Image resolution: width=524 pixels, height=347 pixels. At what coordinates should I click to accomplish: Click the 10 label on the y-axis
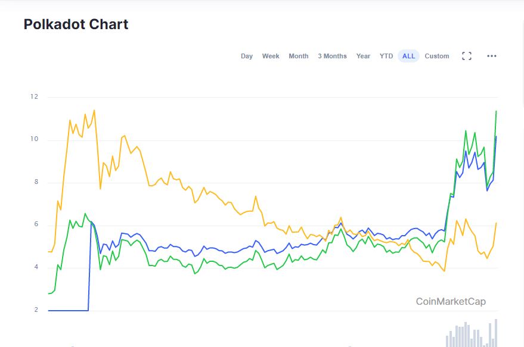[34, 139]
